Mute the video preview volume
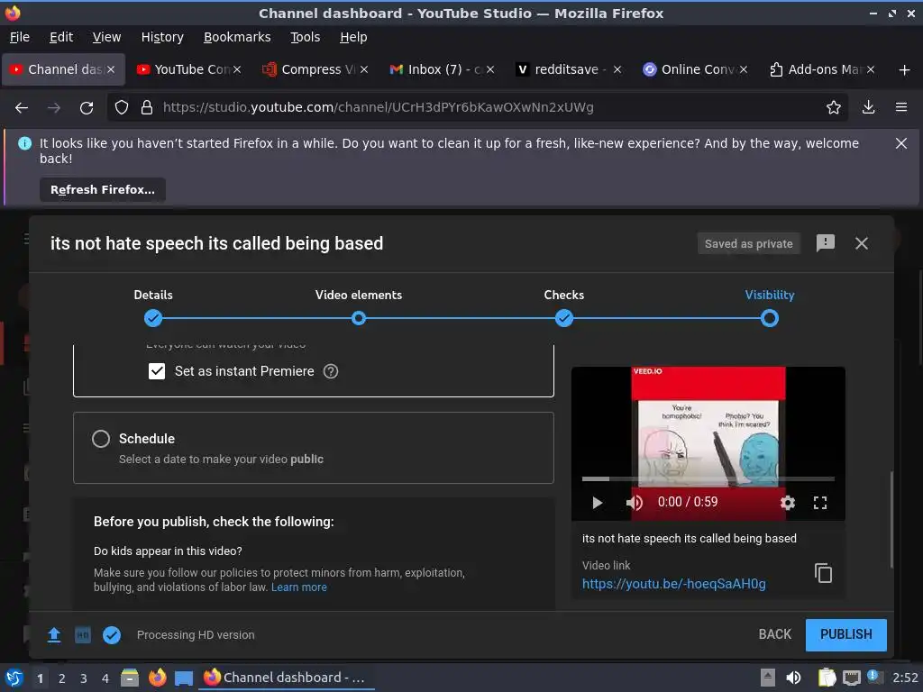 coord(634,503)
